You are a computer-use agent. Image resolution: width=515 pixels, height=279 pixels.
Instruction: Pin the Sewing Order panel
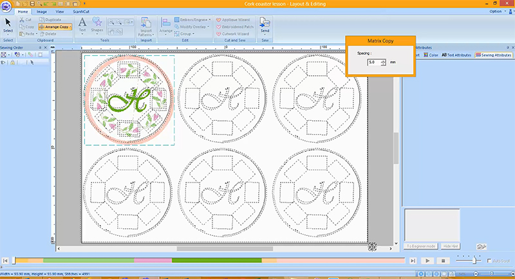pyautogui.click(x=41, y=48)
